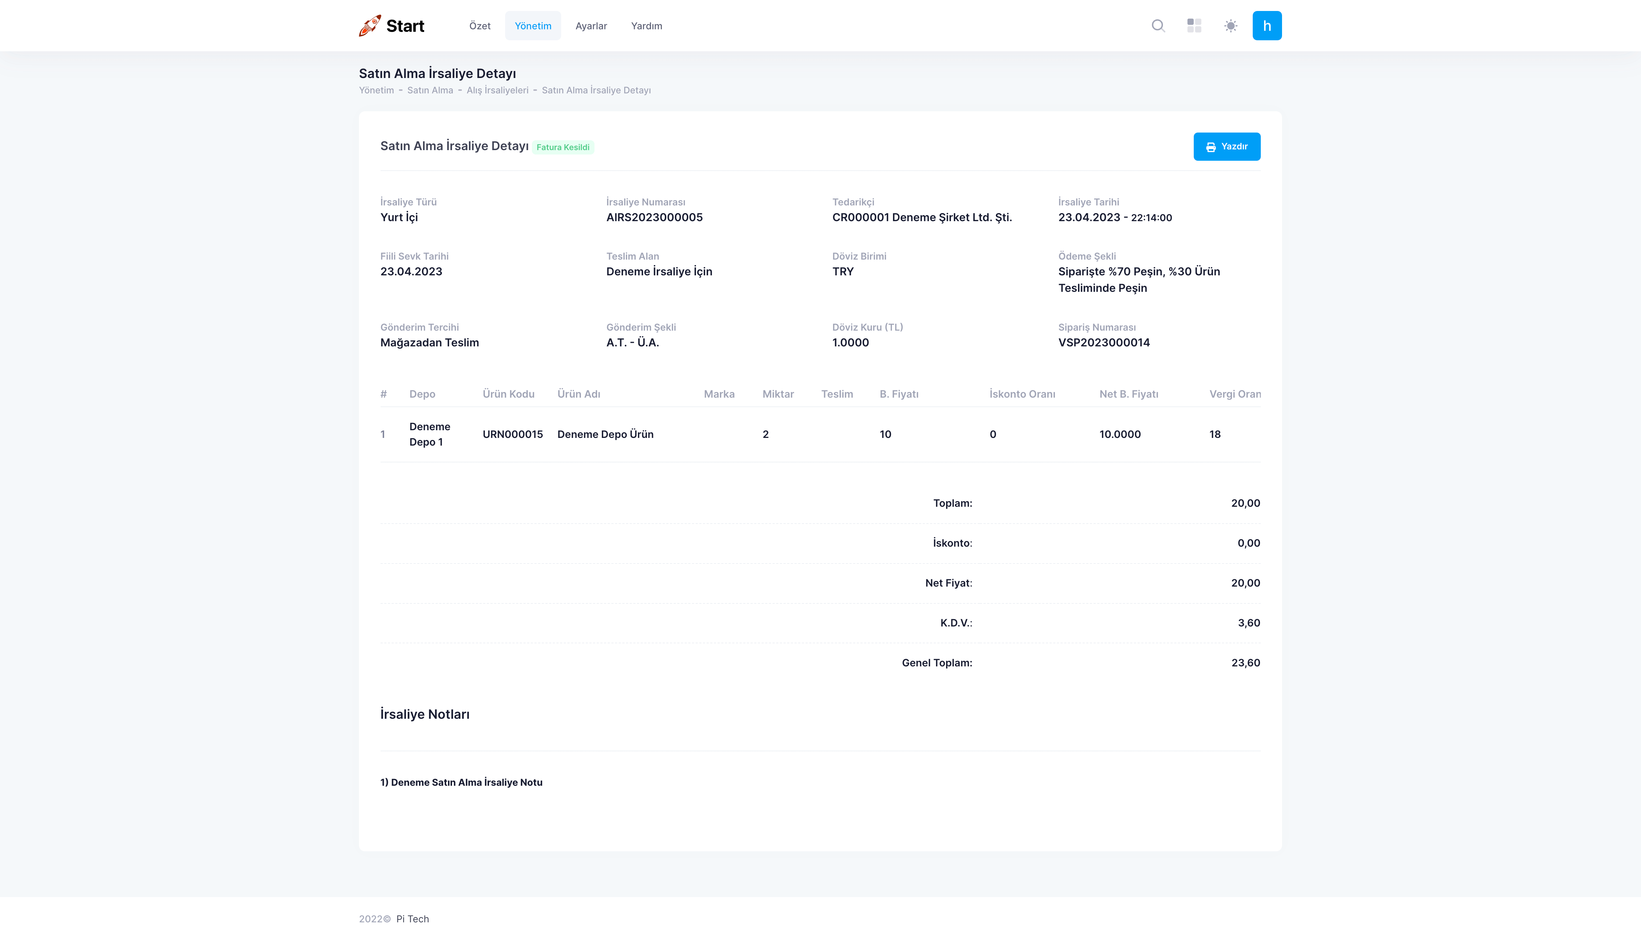Viewport: 1641px width, 941px height.
Task: Click the Fatura Kesildi status badge
Action: click(563, 147)
